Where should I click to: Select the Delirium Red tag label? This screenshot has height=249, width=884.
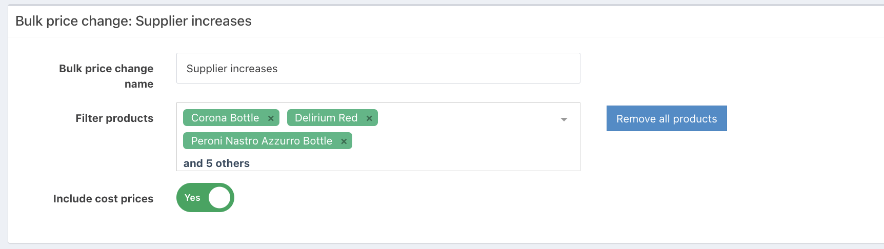coord(326,118)
